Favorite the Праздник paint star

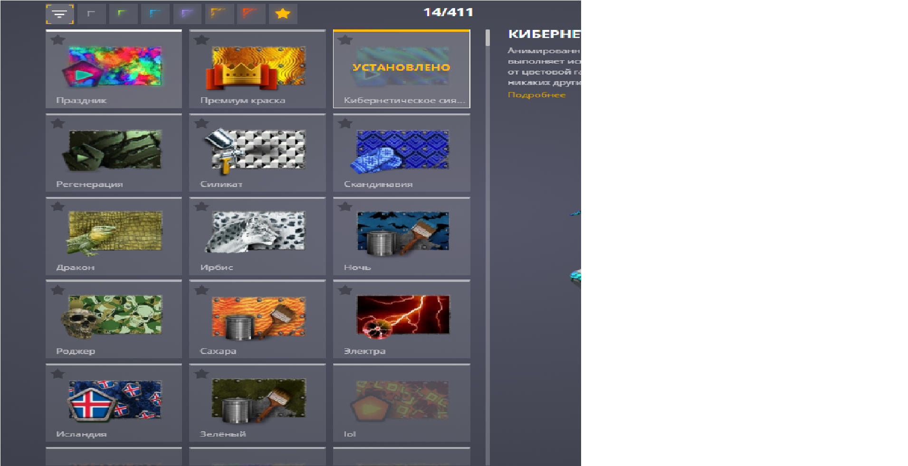(x=58, y=40)
